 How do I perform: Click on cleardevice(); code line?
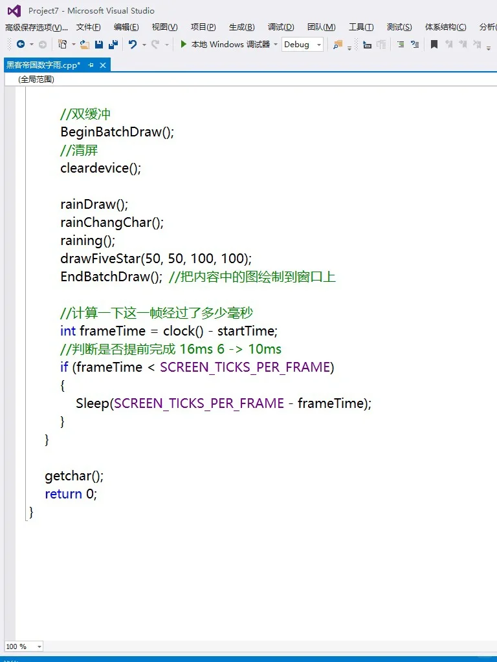coord(100,169)
